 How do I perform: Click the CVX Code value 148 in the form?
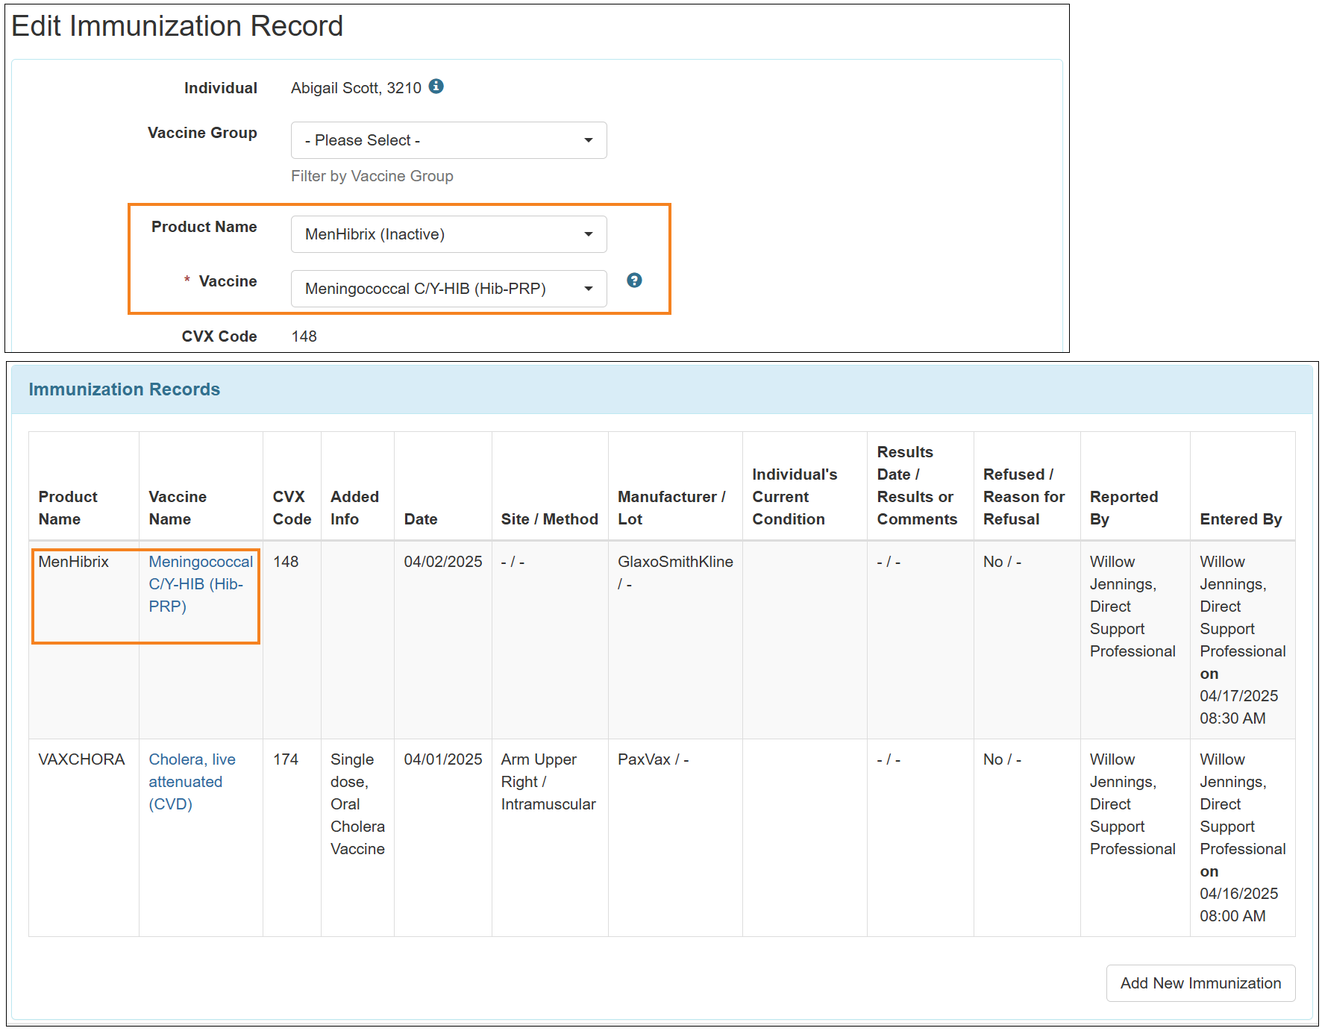point(304,336)
